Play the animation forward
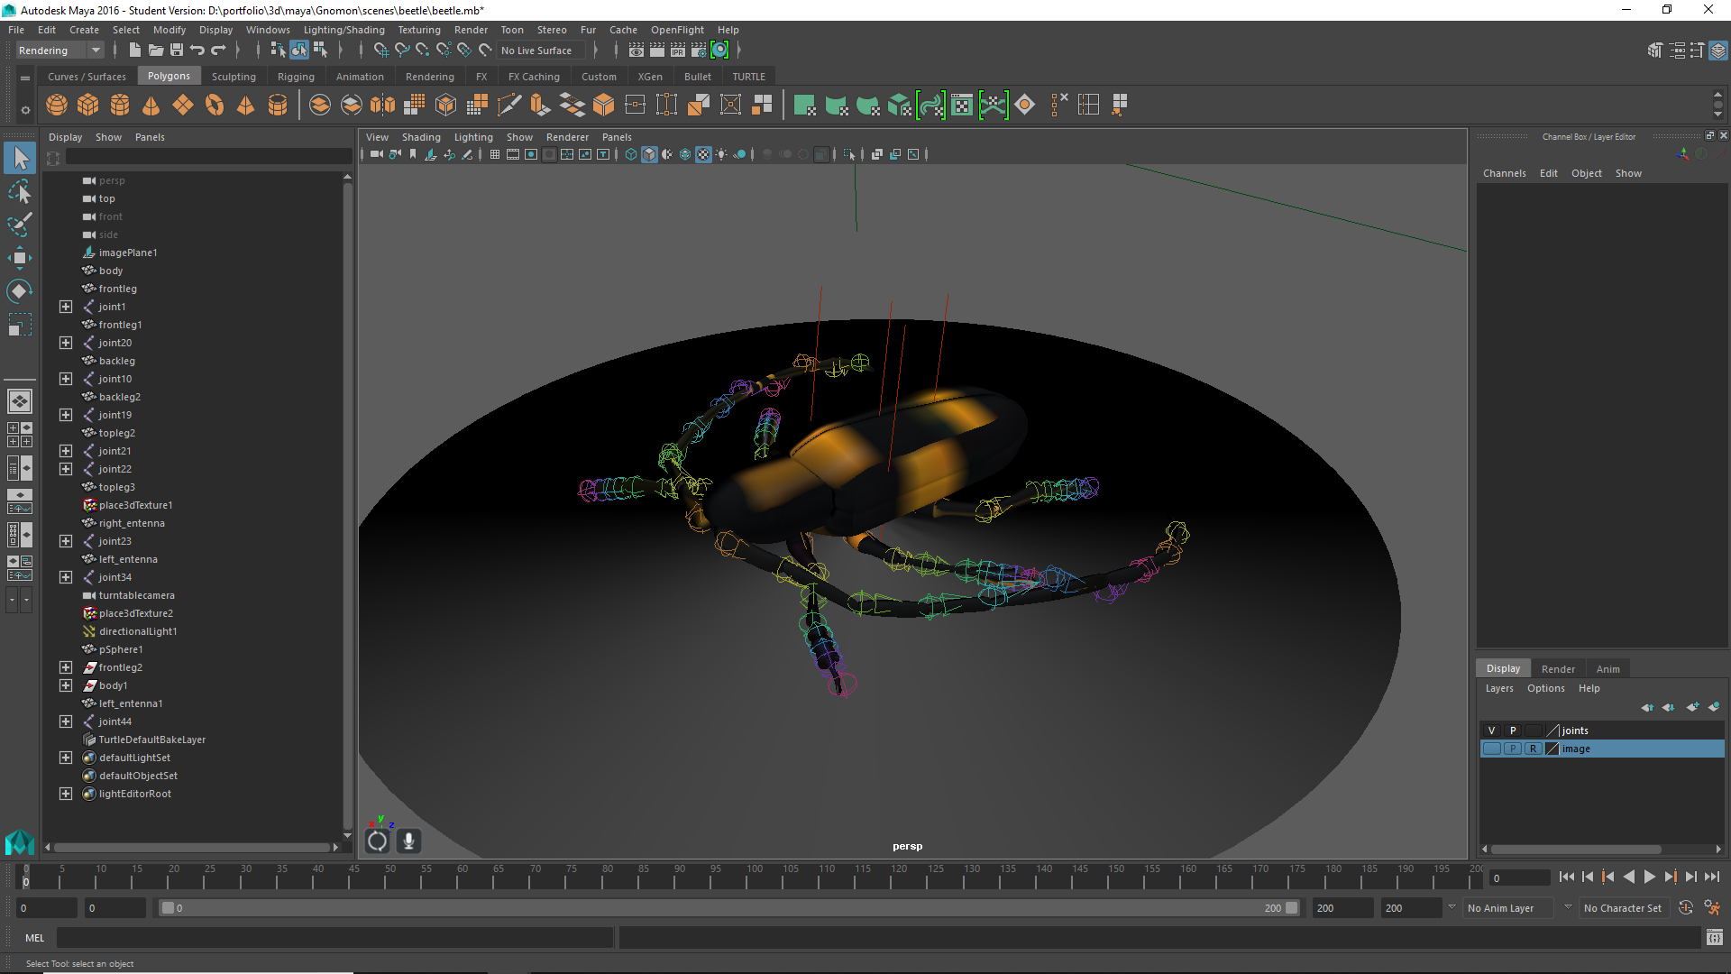 [x=1650, y=877]
